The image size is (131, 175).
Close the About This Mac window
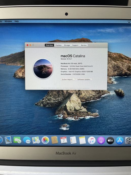(27, 45)
